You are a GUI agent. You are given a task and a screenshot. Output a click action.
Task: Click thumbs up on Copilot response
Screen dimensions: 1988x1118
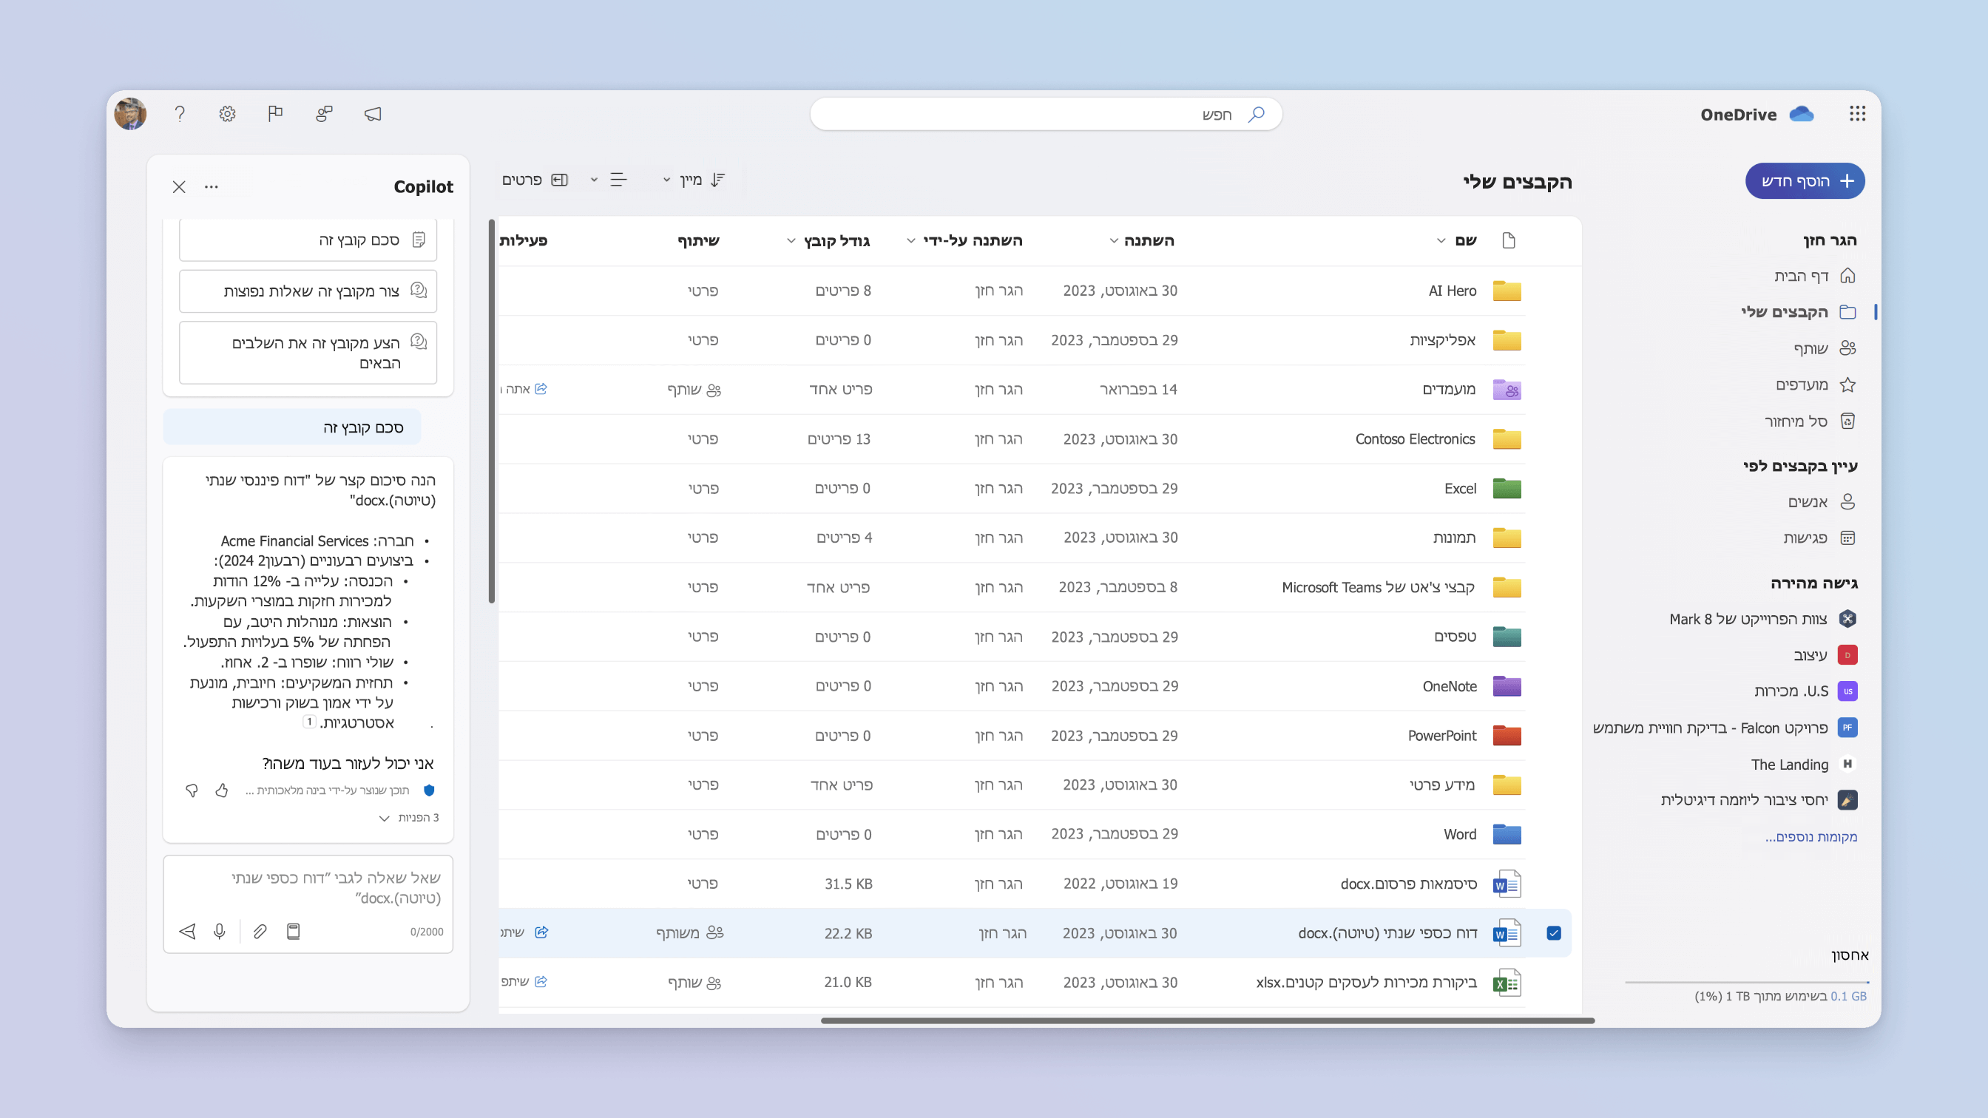pos(221,790)
